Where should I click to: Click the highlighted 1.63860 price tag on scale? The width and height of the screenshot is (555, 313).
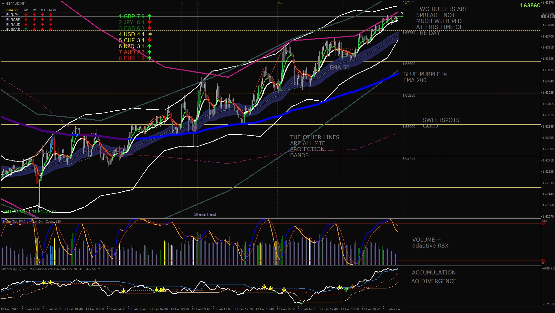548,16
